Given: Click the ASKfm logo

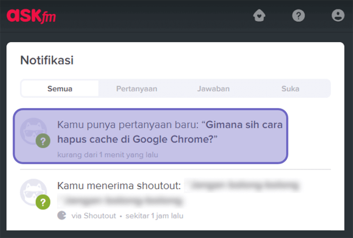Looking at the screenshot, I should (31, 16).
